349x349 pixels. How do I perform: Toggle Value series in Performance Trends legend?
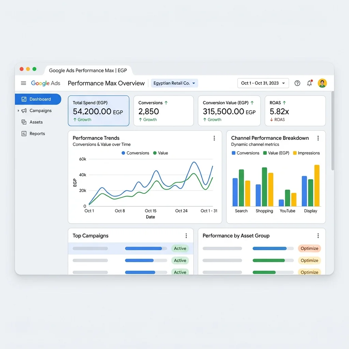[161, 153]
